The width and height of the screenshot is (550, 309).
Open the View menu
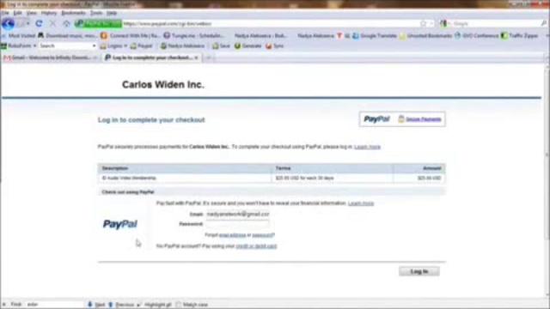click(32, 13)
